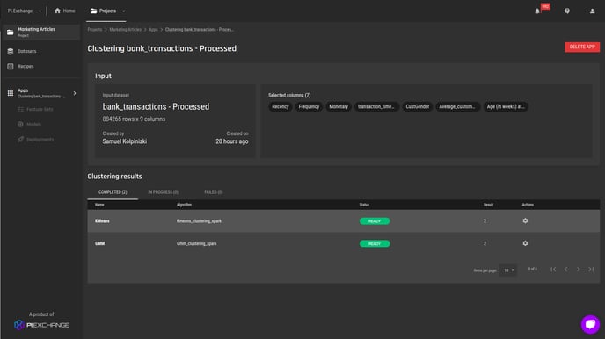Open the notifications bell icon
This screenshot has width=605, height=339.
537,11
